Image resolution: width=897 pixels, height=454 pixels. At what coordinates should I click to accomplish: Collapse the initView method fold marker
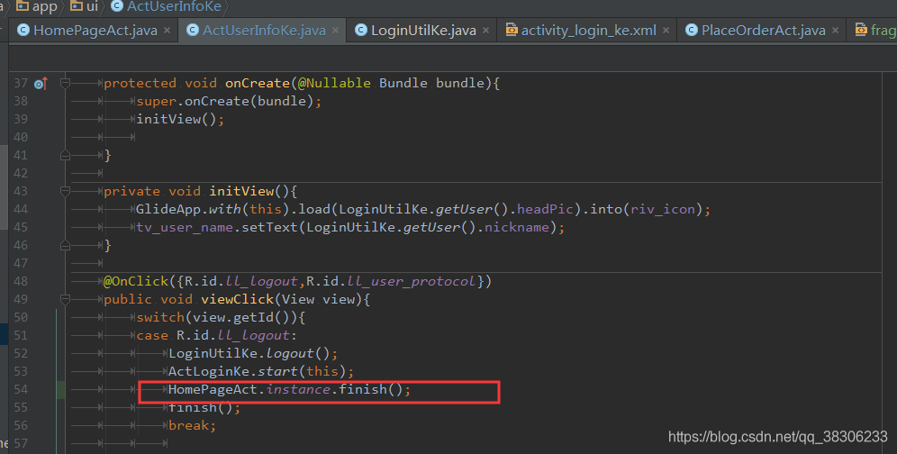(65, 191)
